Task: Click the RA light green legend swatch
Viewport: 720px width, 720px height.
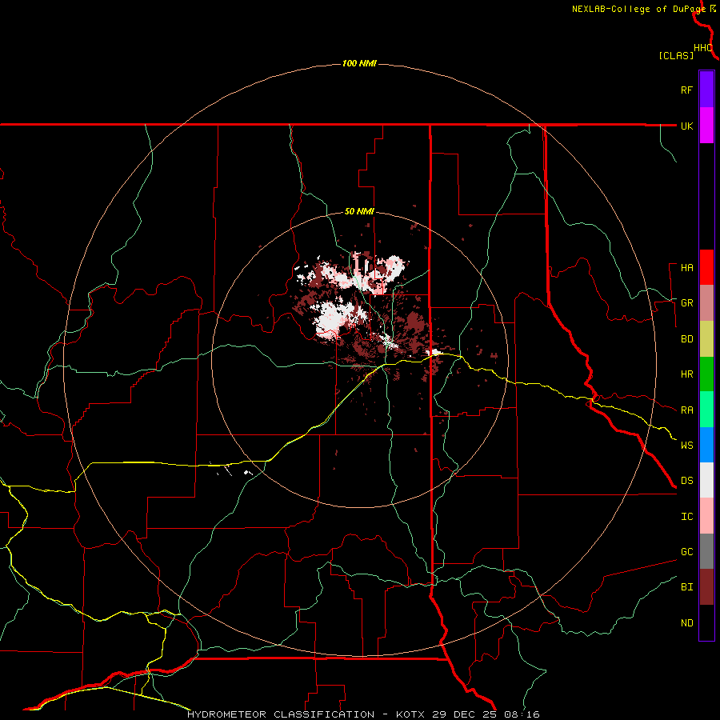Action: pyautogui.click(x=706, y=410)
